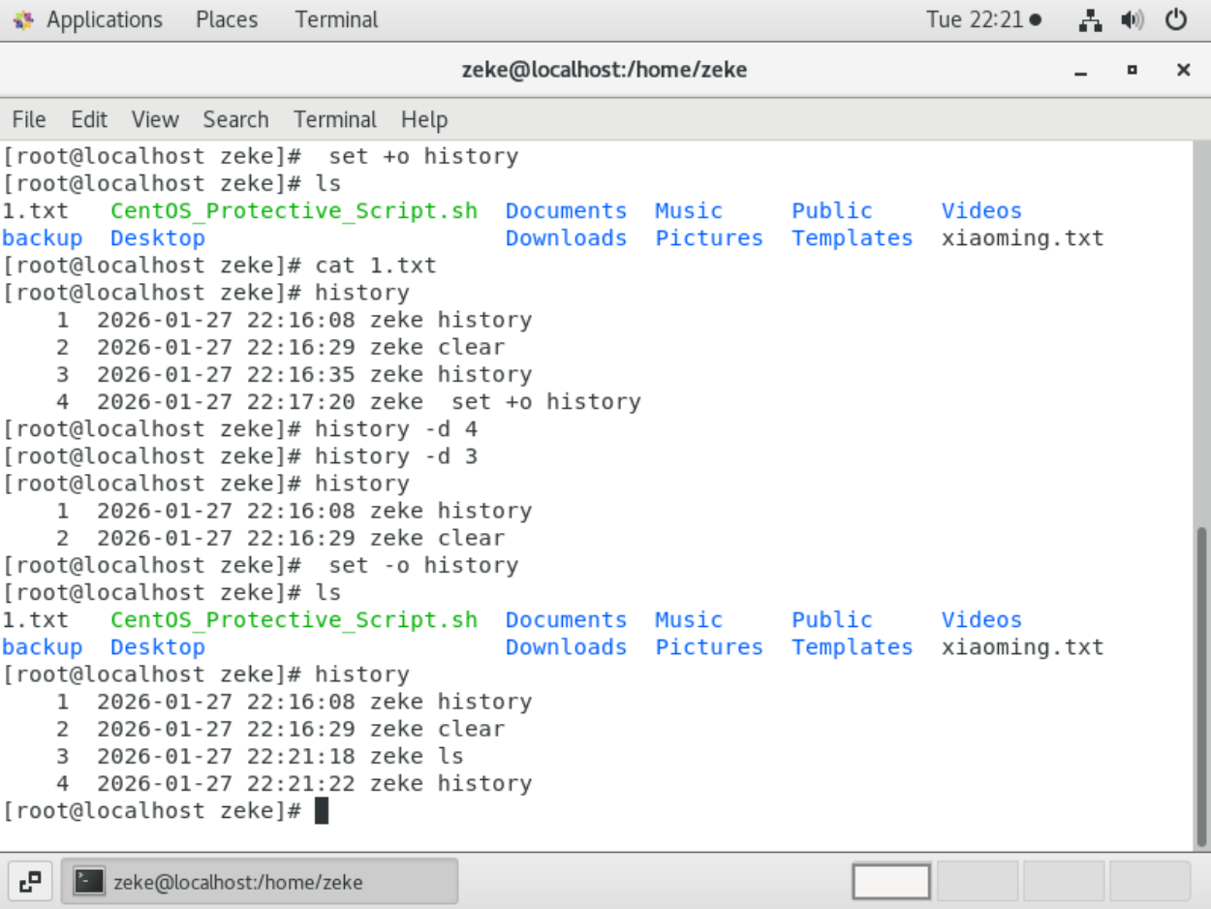
Task: Minimize the terminal window
Action: click(x=1081, y=71)
